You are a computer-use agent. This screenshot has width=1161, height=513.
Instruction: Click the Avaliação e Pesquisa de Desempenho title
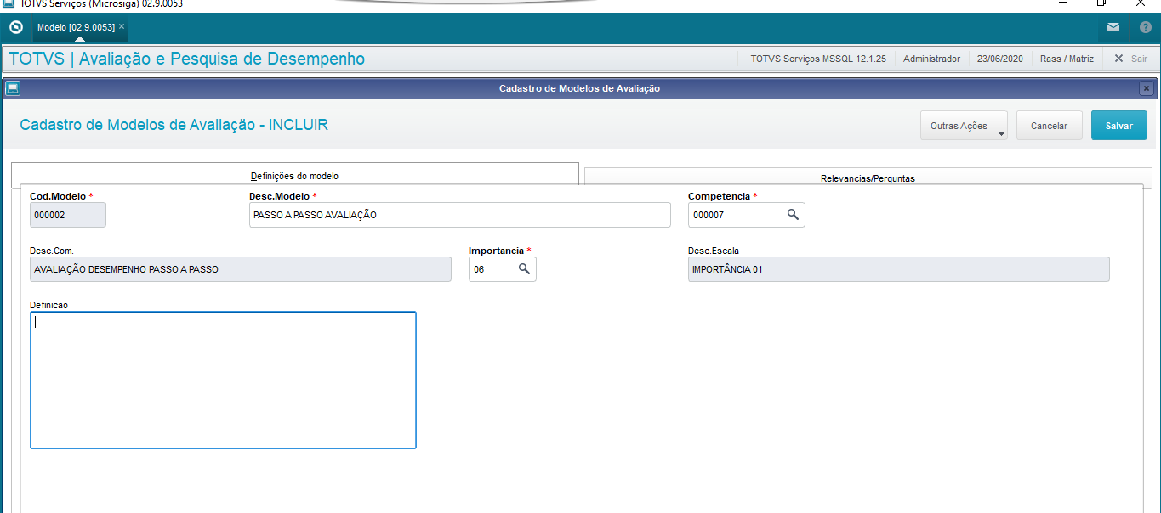click(x=222, y=59)
